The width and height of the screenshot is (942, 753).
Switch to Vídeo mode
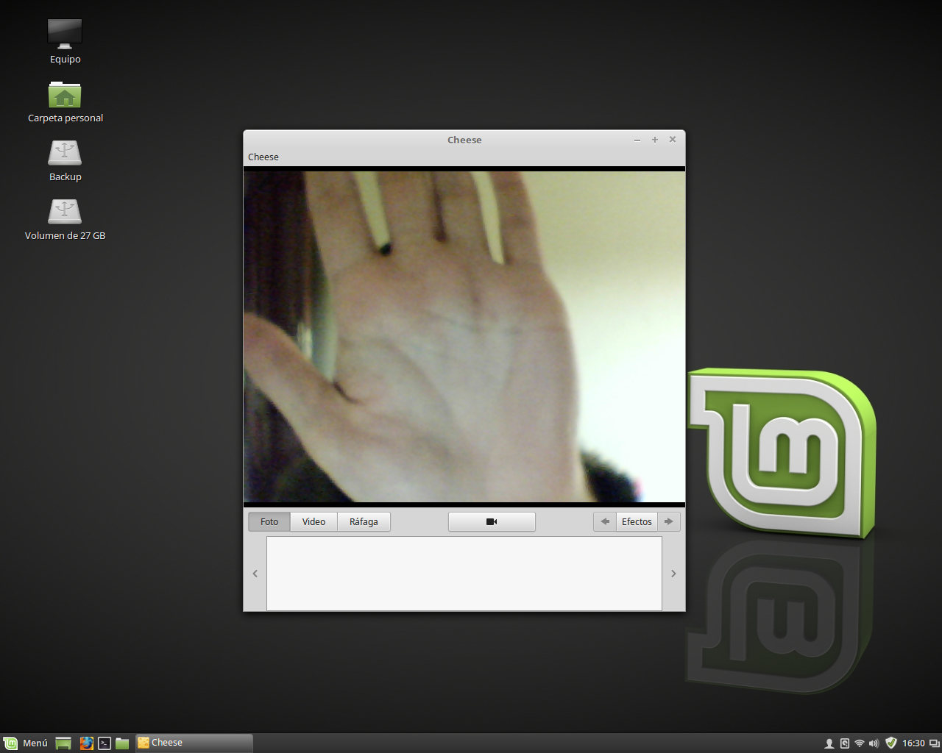point(314,521)
